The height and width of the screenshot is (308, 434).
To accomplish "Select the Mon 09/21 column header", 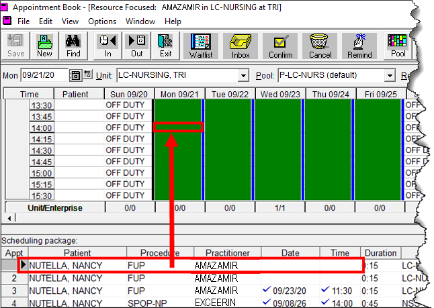I will 179,95.
